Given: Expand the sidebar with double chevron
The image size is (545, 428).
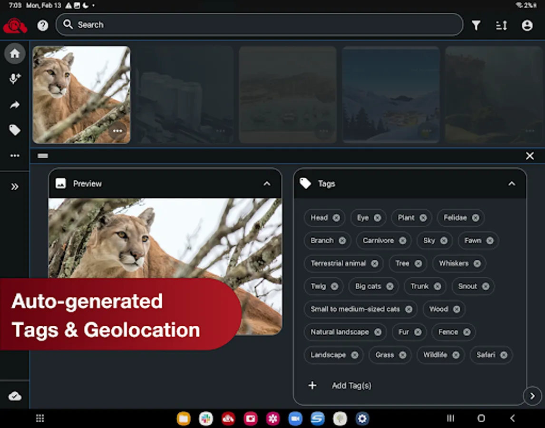Looking at the screenshot, I should point(15,186).
